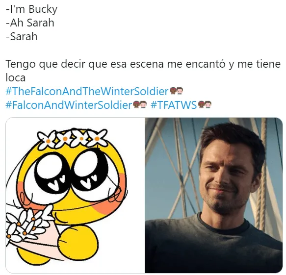
Task: Click emoji icon after #FalconAndWinterSoldier
Action: [x=140, y=105]
